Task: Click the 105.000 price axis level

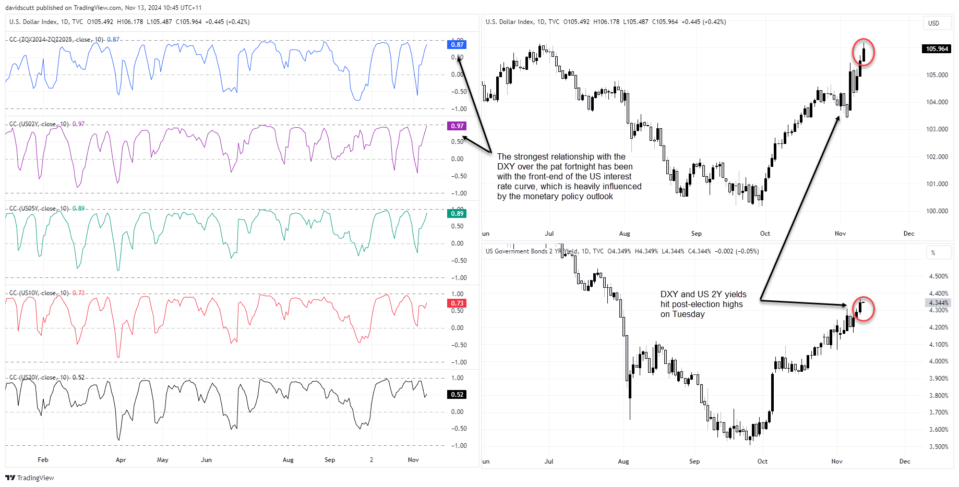Action: tap(937, 75)
